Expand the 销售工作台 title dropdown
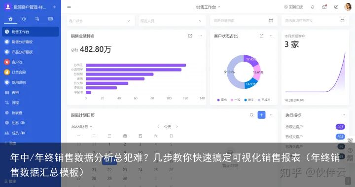The height and width of the screenshot is (187, 355). tap(208, 7)
